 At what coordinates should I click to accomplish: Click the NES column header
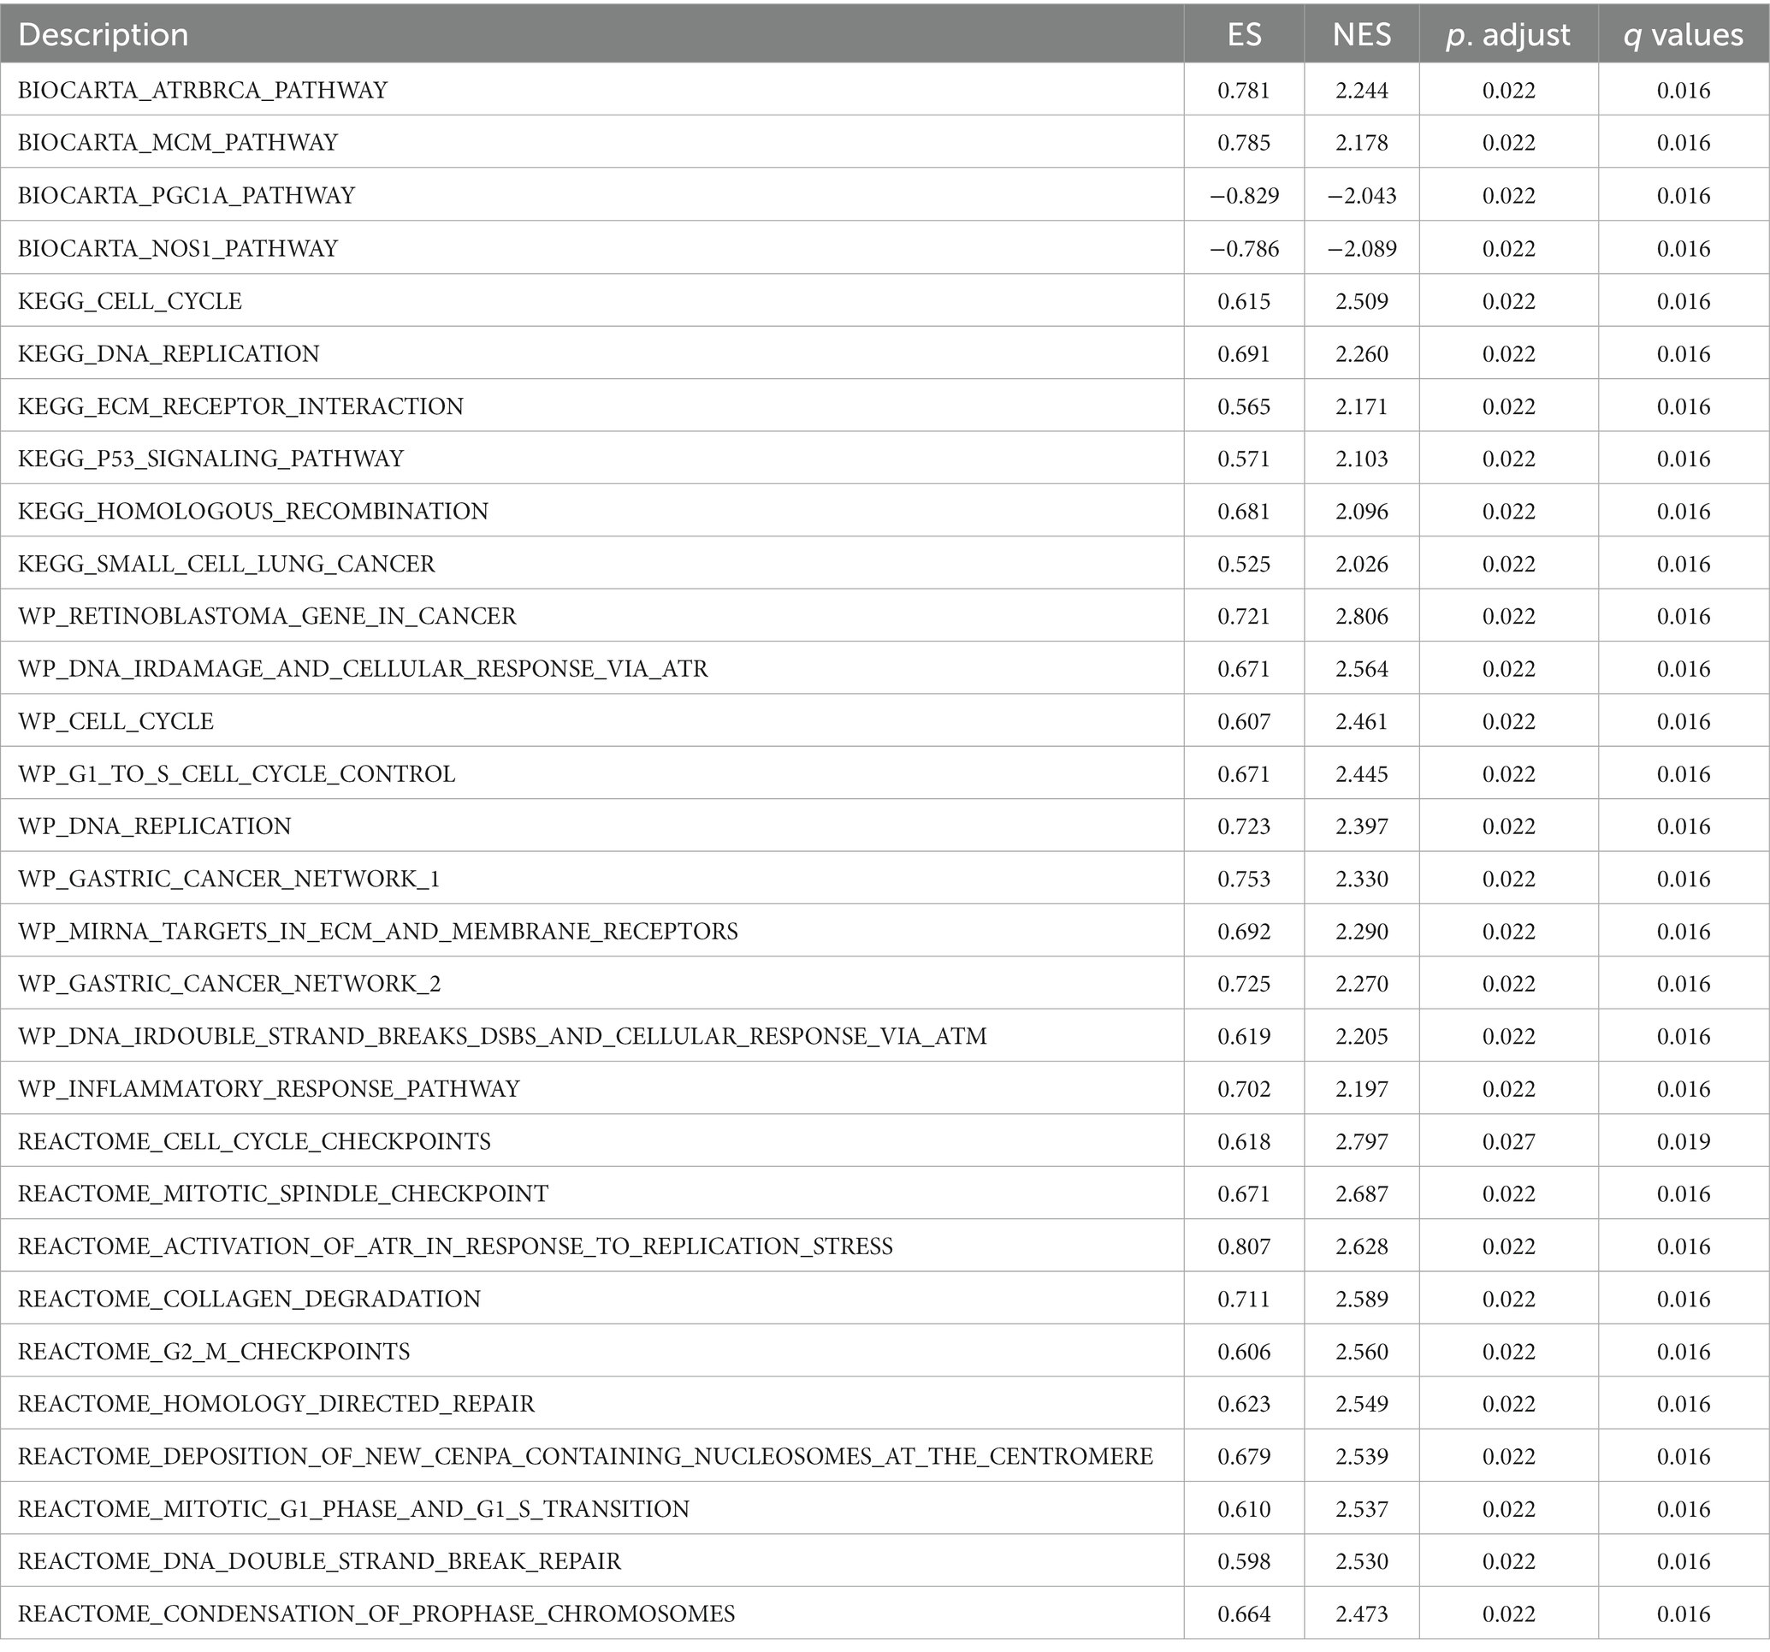click(x=1361, y=35)
